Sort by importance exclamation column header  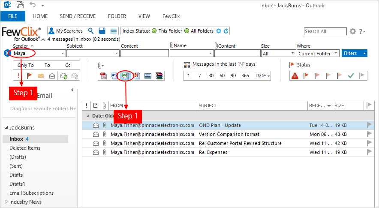(87, 106)
